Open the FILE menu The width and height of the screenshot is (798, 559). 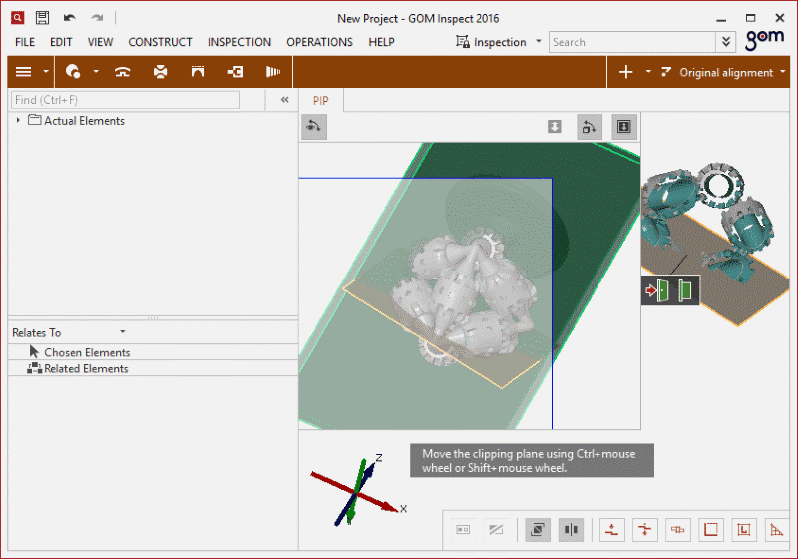click(25, 42)
